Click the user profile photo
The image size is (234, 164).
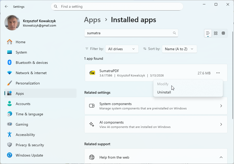click(12, 23)
